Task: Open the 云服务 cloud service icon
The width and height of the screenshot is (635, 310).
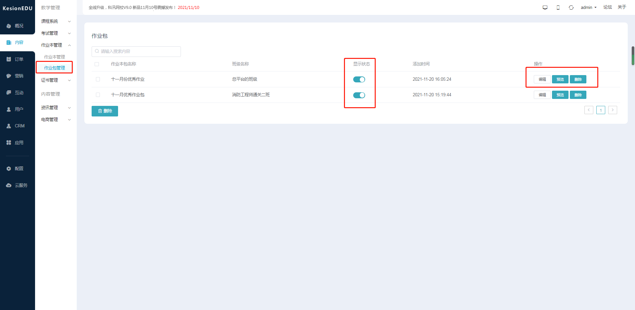Action: click(x=9, y=185)
